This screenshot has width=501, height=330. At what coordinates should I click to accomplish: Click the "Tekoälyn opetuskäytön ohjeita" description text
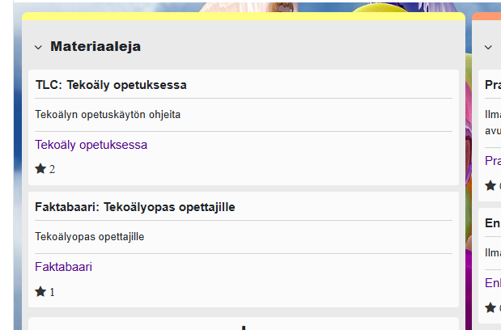[108, 114]
